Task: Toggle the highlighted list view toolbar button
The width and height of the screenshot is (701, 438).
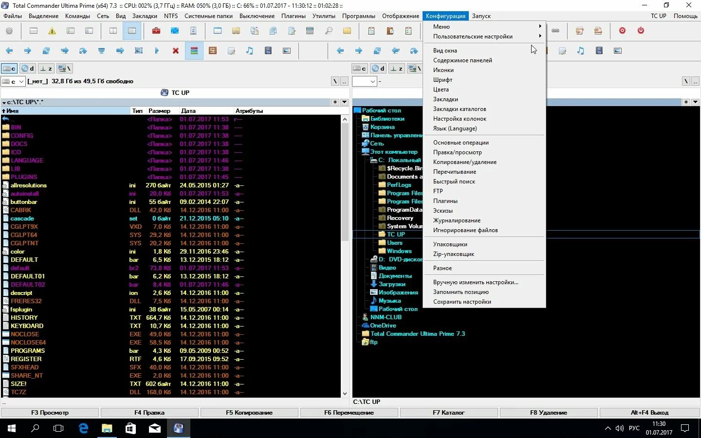Action: tap(132, 31)
